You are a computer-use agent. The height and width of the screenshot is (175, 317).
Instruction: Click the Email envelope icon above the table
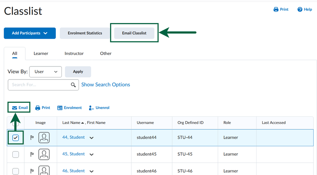14,108
